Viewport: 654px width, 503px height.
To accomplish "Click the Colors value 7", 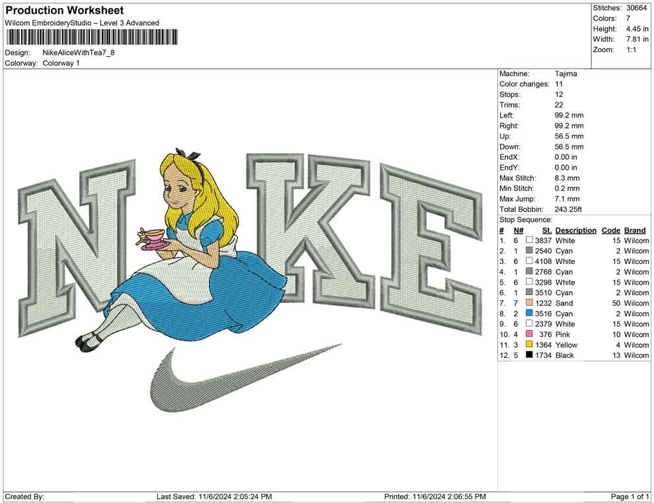I will point(628,18).
